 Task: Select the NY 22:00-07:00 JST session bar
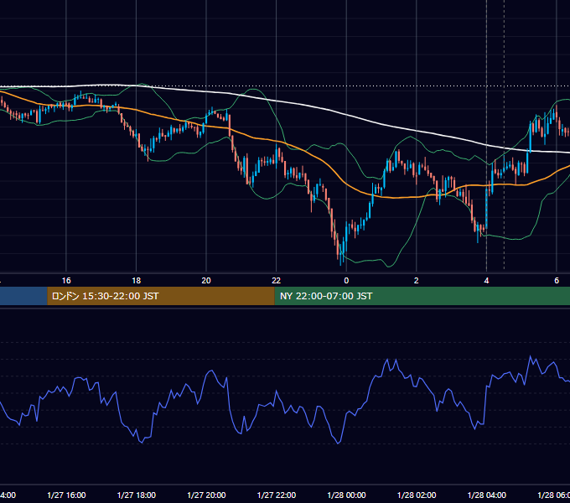coord(422,296)
